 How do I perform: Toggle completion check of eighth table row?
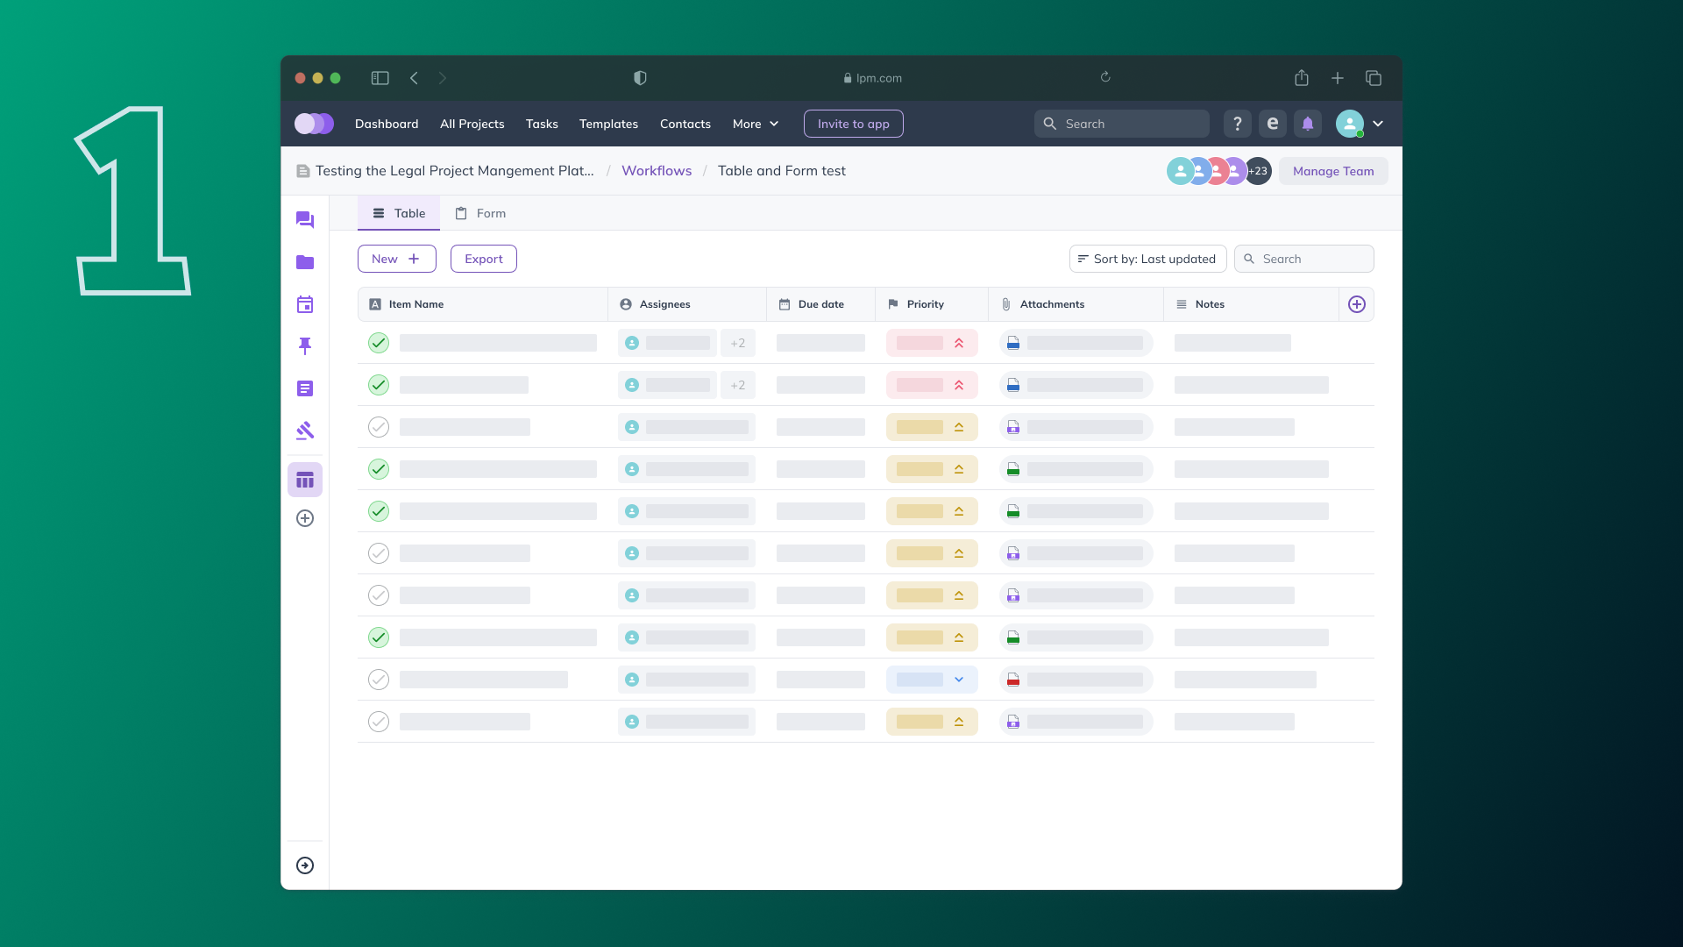379,637
